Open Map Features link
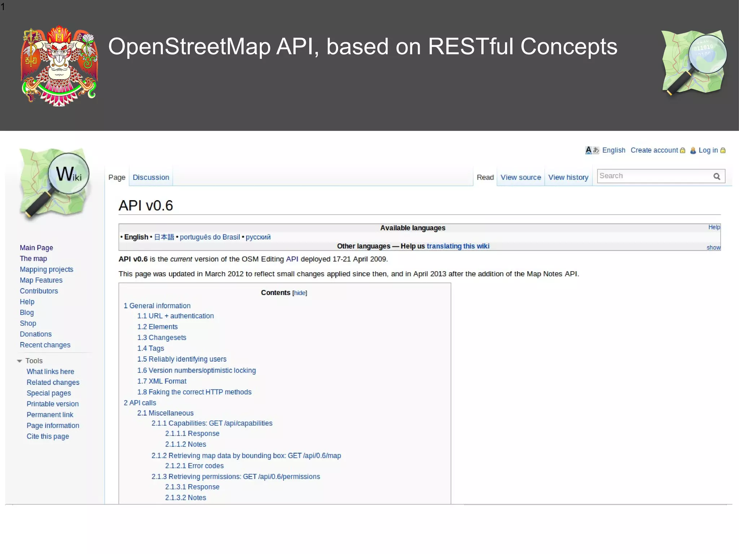The height and width of the screenshot is (554, 739). 41,280
